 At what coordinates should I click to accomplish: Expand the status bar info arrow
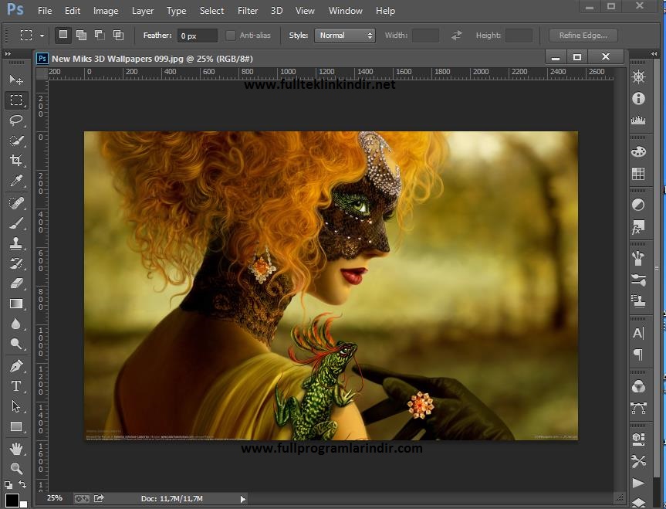[243, 499]
